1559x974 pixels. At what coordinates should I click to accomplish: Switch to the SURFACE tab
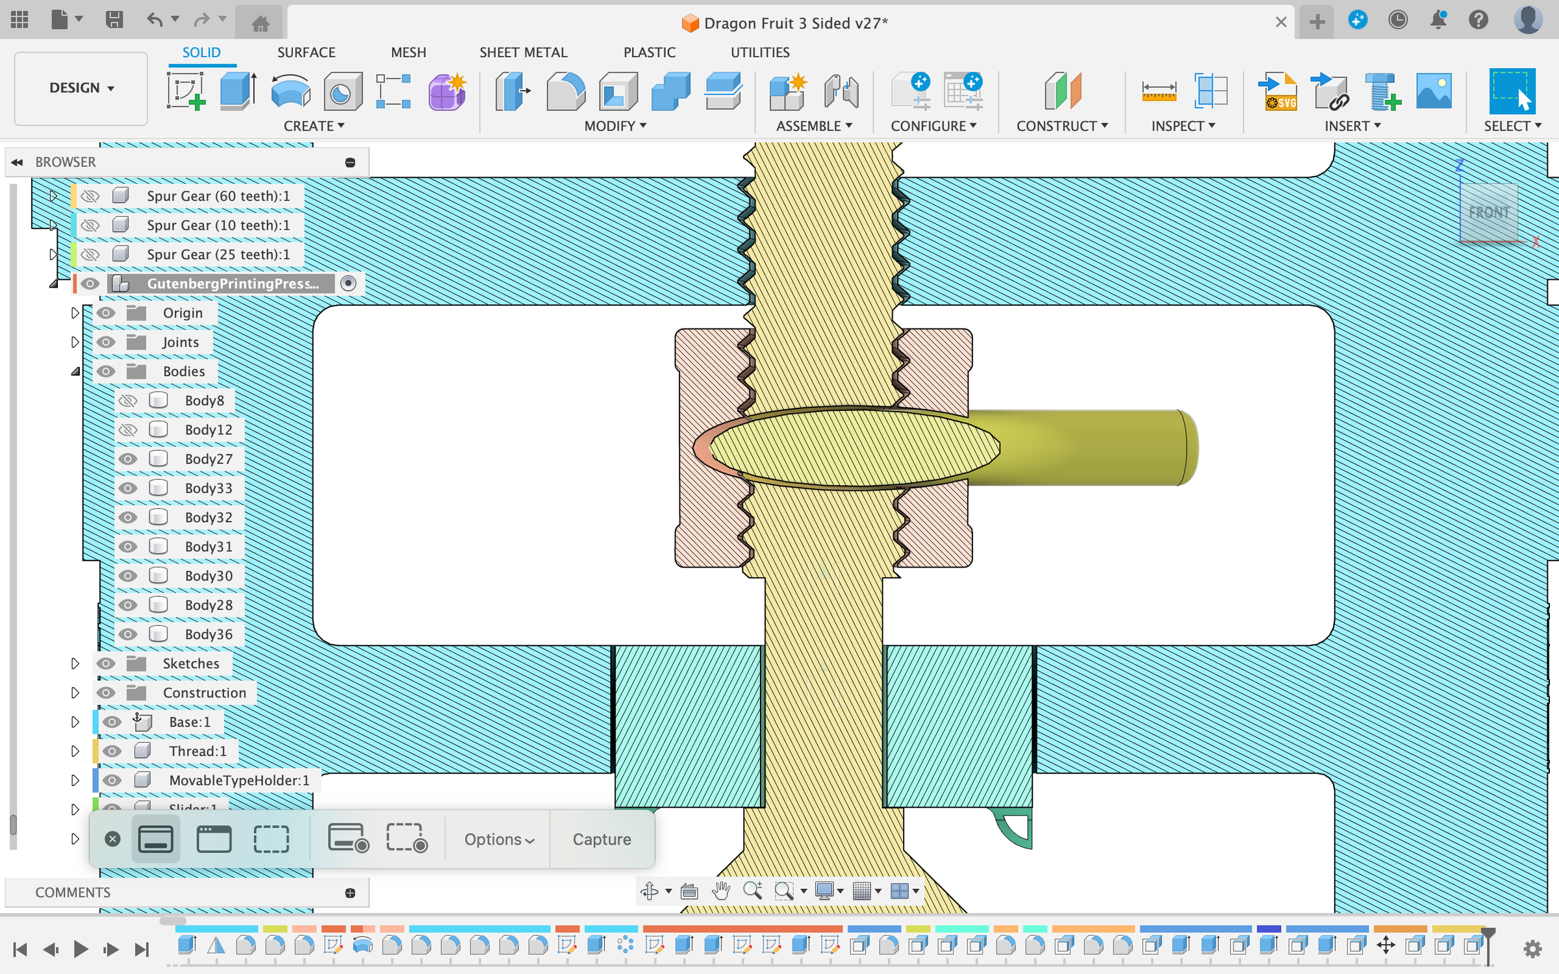click(306, 52)
